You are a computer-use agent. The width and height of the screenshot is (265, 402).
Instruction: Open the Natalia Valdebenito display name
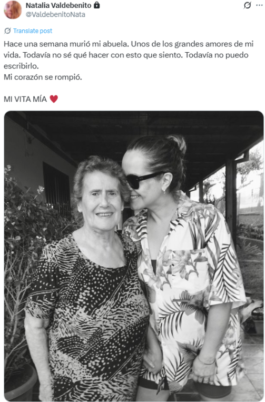tap(58, 5)
